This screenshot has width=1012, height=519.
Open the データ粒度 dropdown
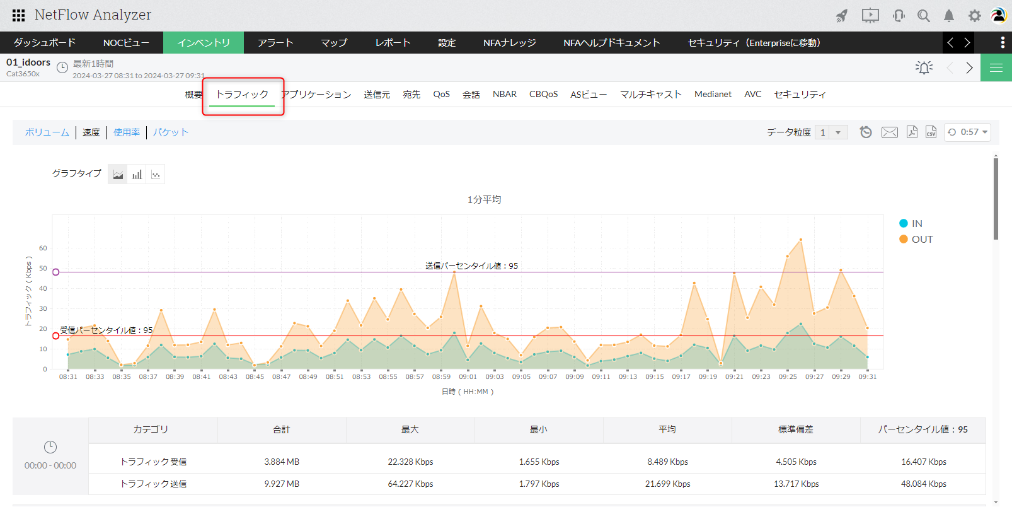pos(831,132)
